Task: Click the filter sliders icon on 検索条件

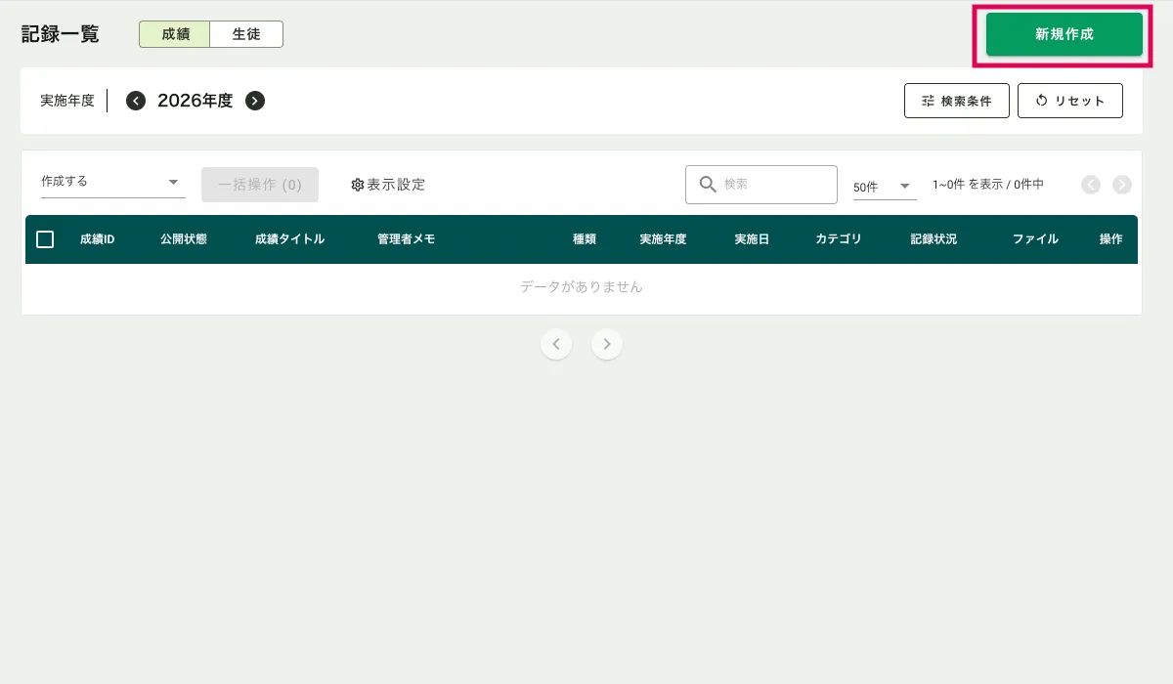Action: (928, 101)
